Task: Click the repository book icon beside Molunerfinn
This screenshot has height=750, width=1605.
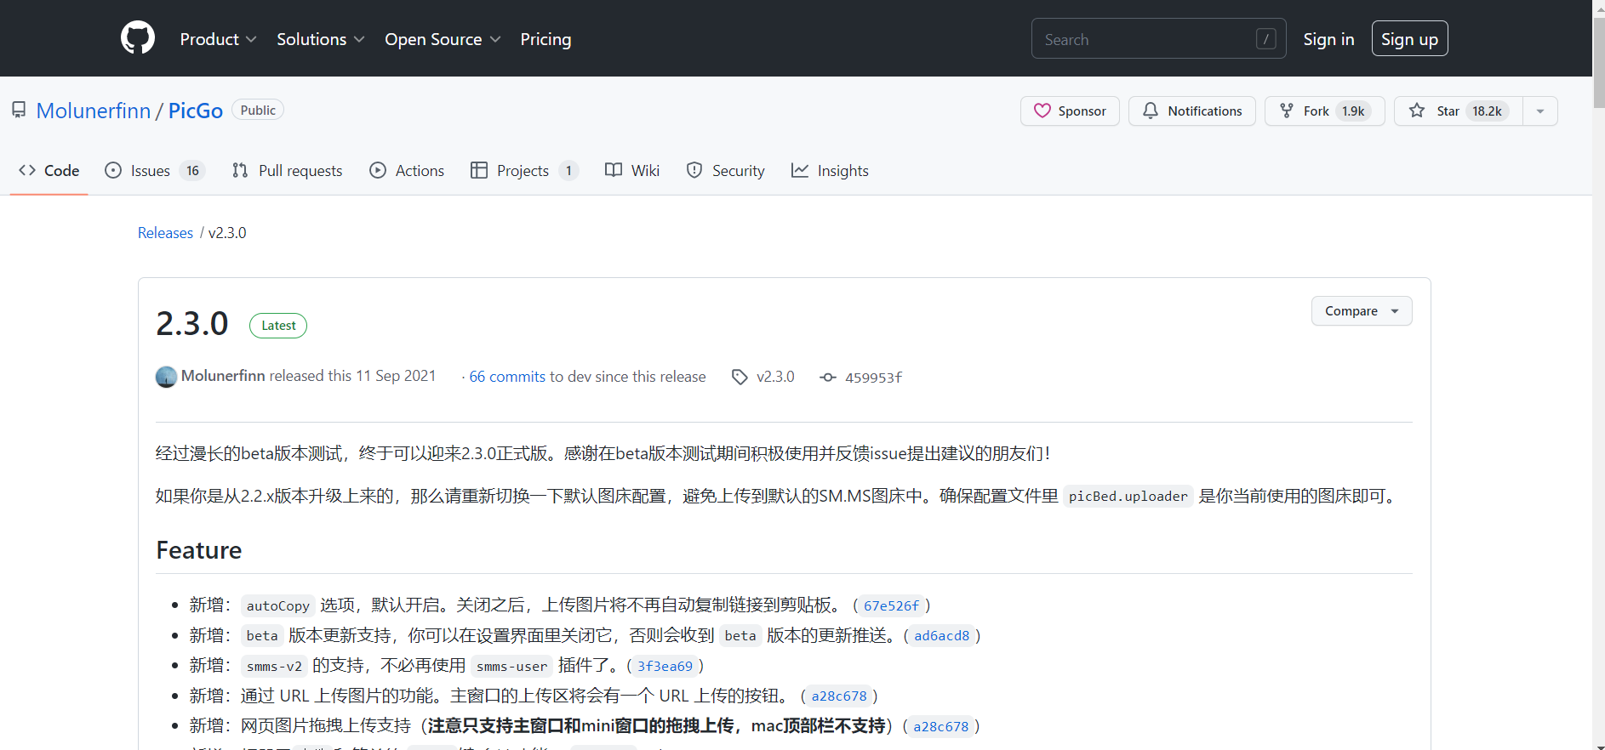Action: tap(19, 110)
